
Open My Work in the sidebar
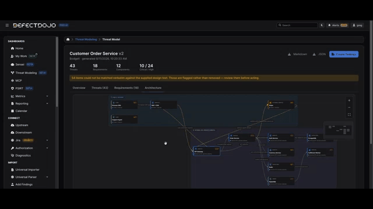[21, 56]
